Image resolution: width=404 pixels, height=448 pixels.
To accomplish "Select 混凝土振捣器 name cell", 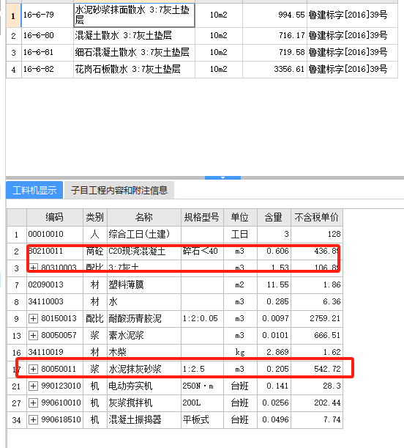I will click(144, 420).
